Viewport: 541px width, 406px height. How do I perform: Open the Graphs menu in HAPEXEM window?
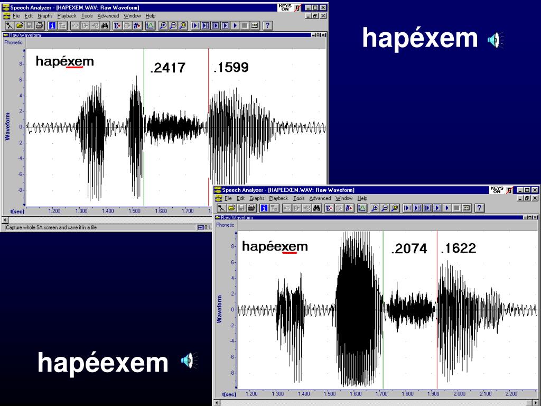point(45,16)
